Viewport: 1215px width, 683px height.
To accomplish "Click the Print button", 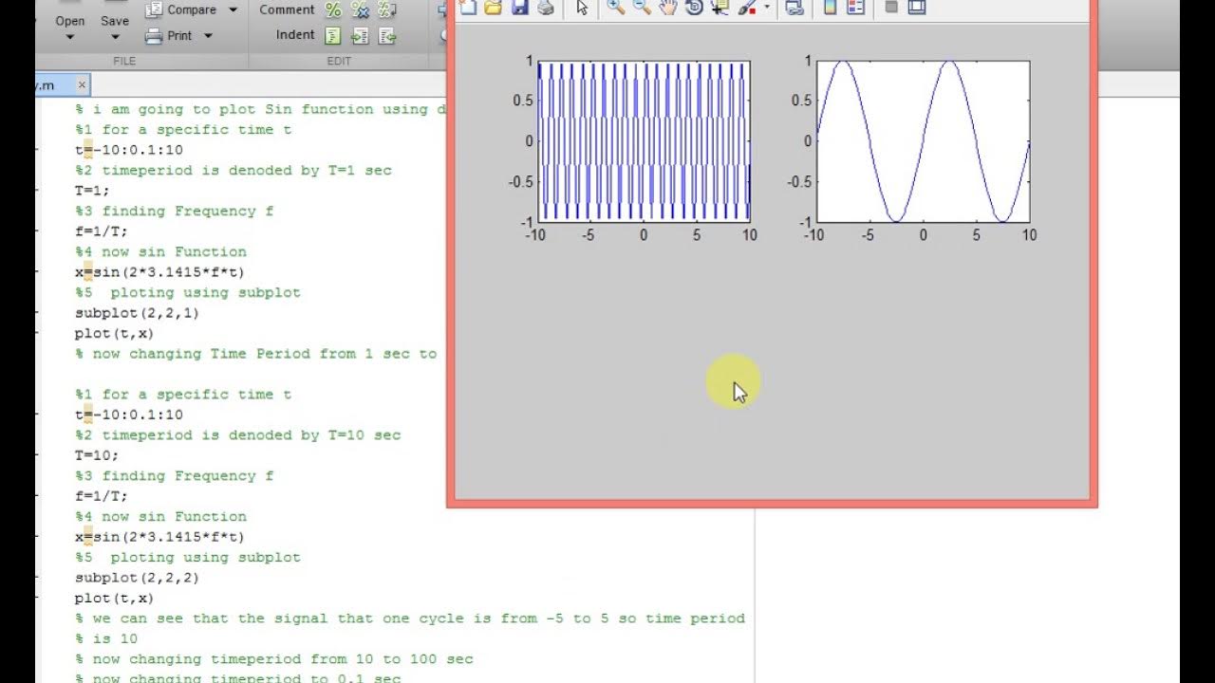I will 170,36.
